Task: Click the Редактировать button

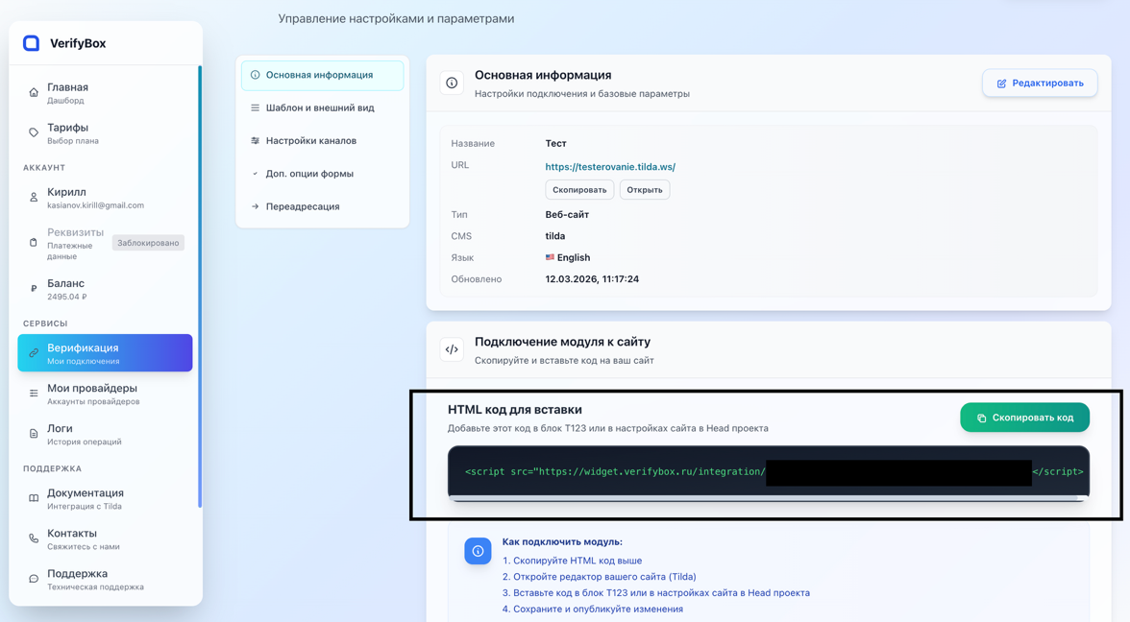Action: click(1040, 83)
